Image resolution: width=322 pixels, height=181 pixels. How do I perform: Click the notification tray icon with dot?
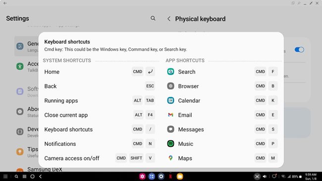pyautogui.click(x=274, y=176)
